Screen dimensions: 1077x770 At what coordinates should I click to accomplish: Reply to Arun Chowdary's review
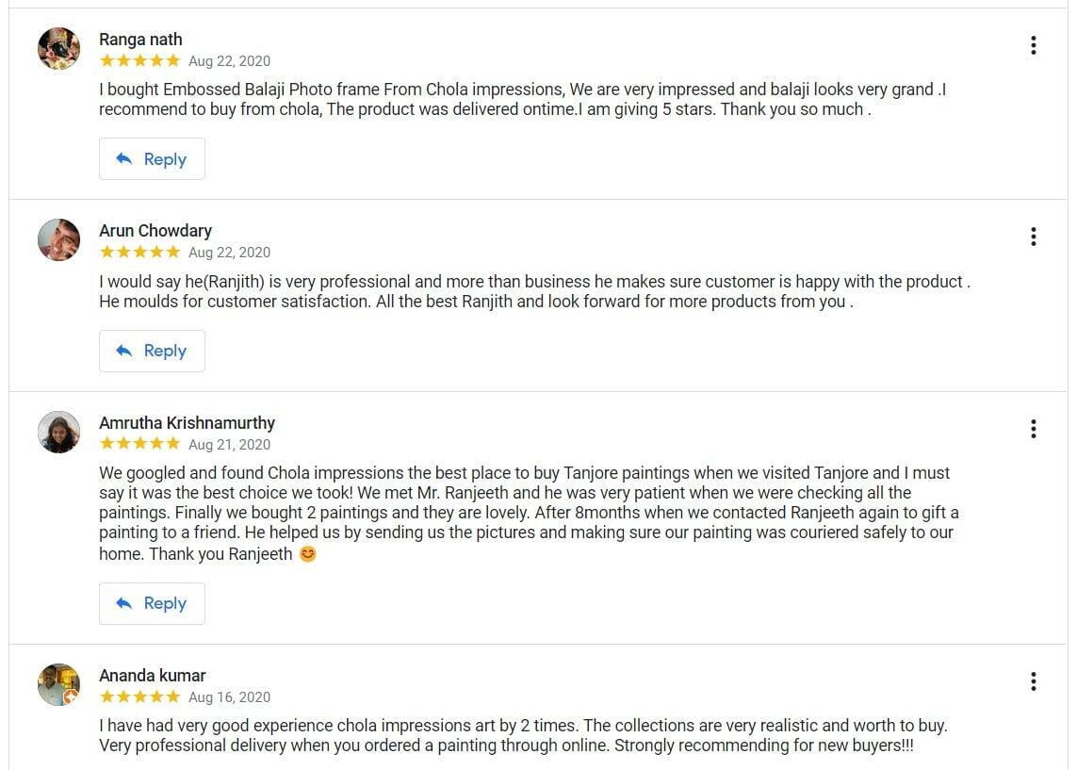[152, 351]
